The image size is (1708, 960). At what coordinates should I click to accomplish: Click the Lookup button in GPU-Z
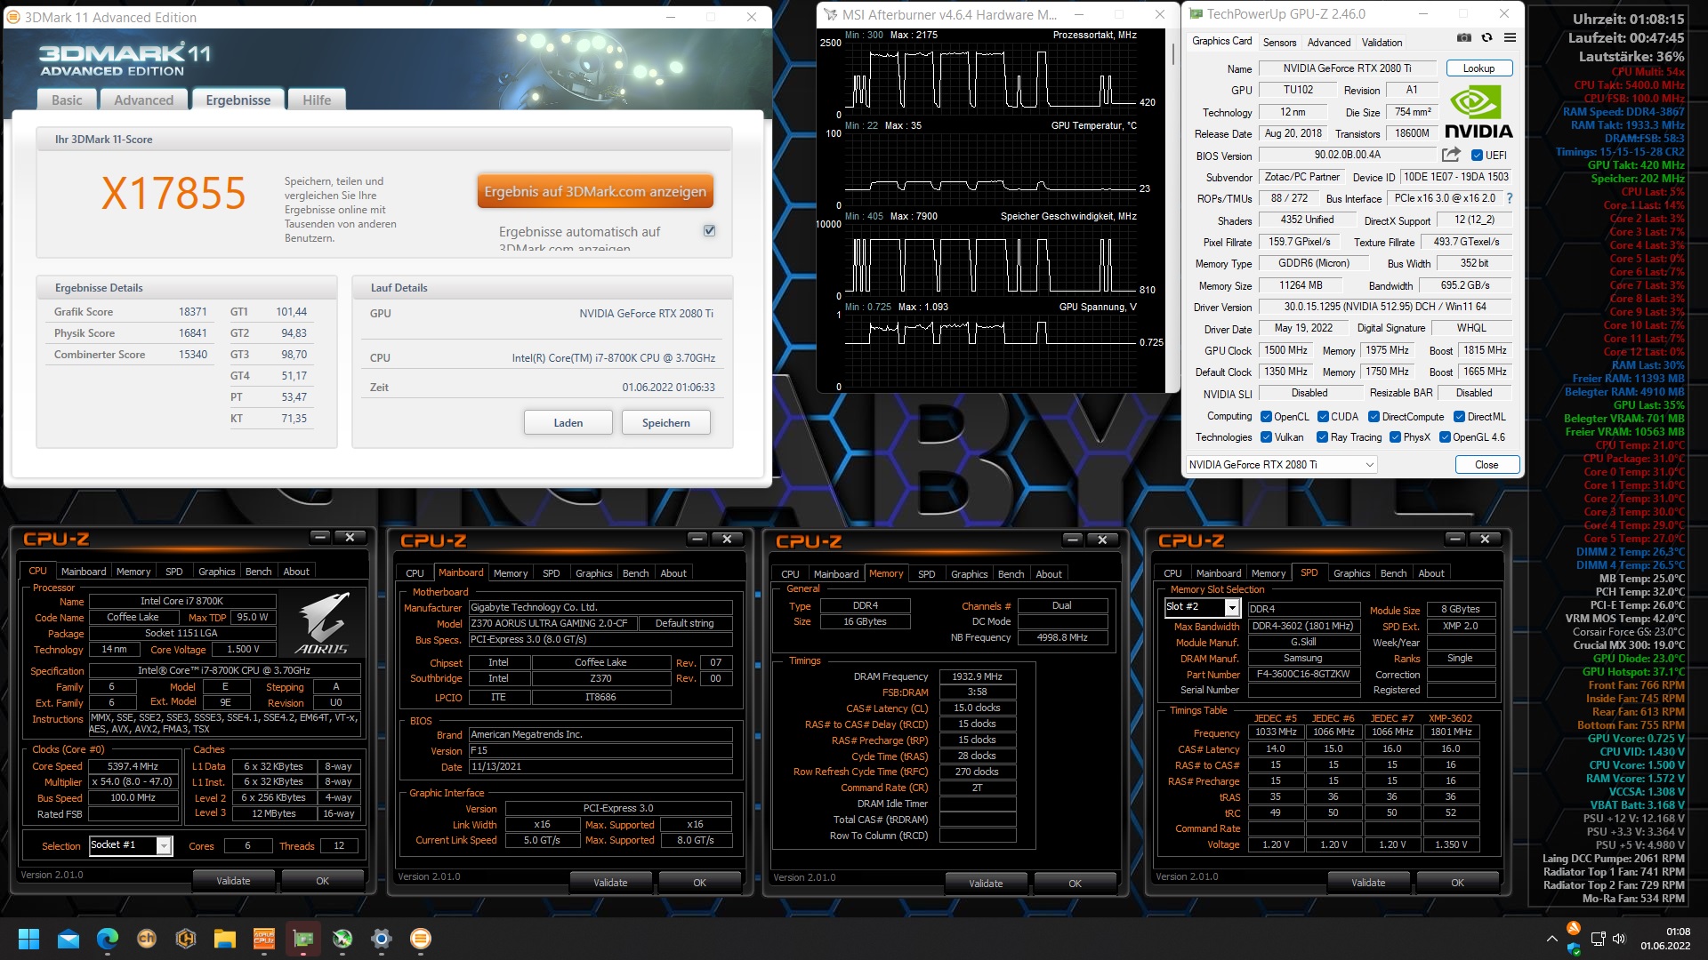pos(1478,68)
